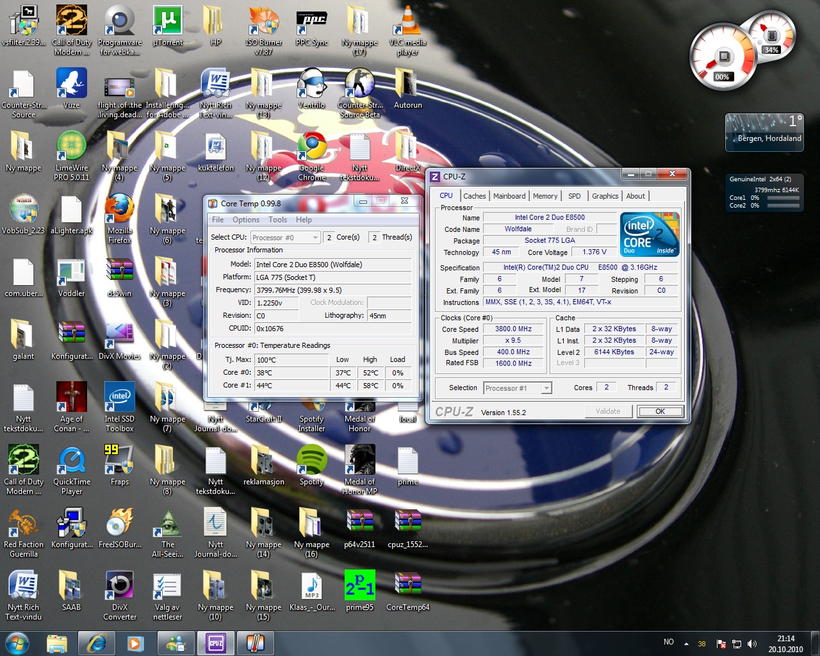Screen dimensions: 820x656
Task: Launch Counter-Strike Source Beta shortcut
Action: click(x=359, y=93)
